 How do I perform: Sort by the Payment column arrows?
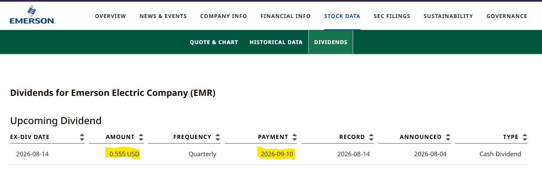294,137
